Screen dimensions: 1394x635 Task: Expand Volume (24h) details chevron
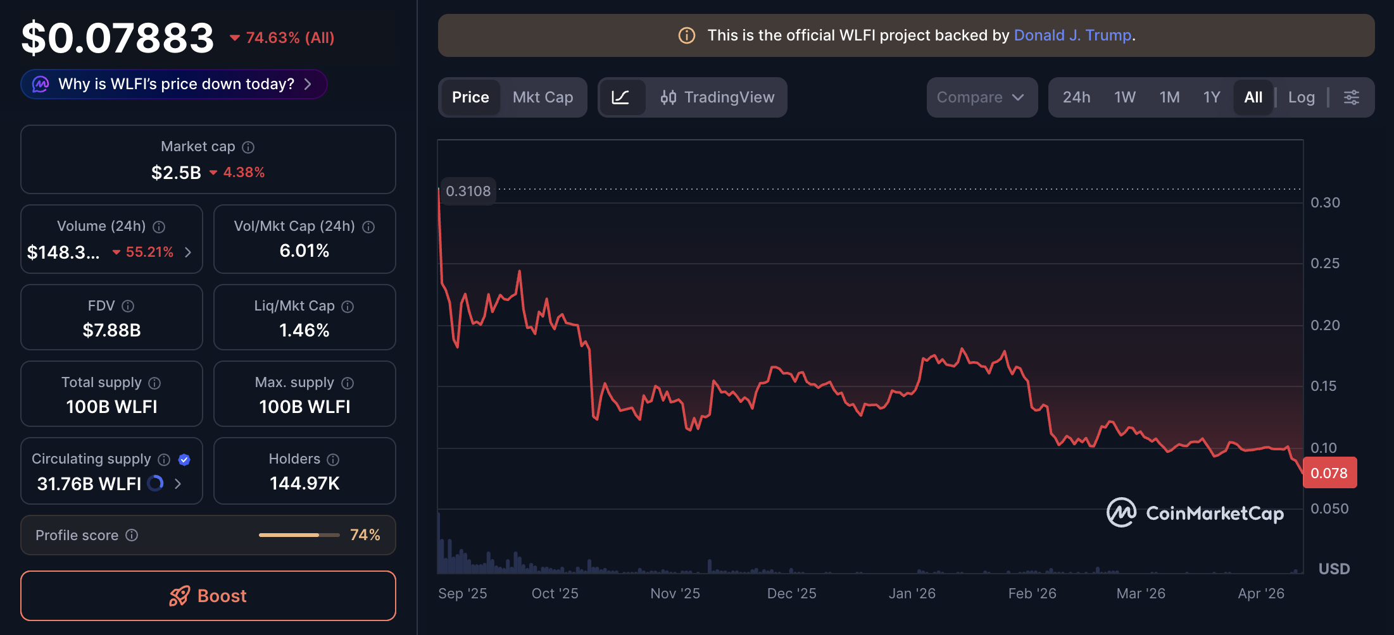click(187, 252)
